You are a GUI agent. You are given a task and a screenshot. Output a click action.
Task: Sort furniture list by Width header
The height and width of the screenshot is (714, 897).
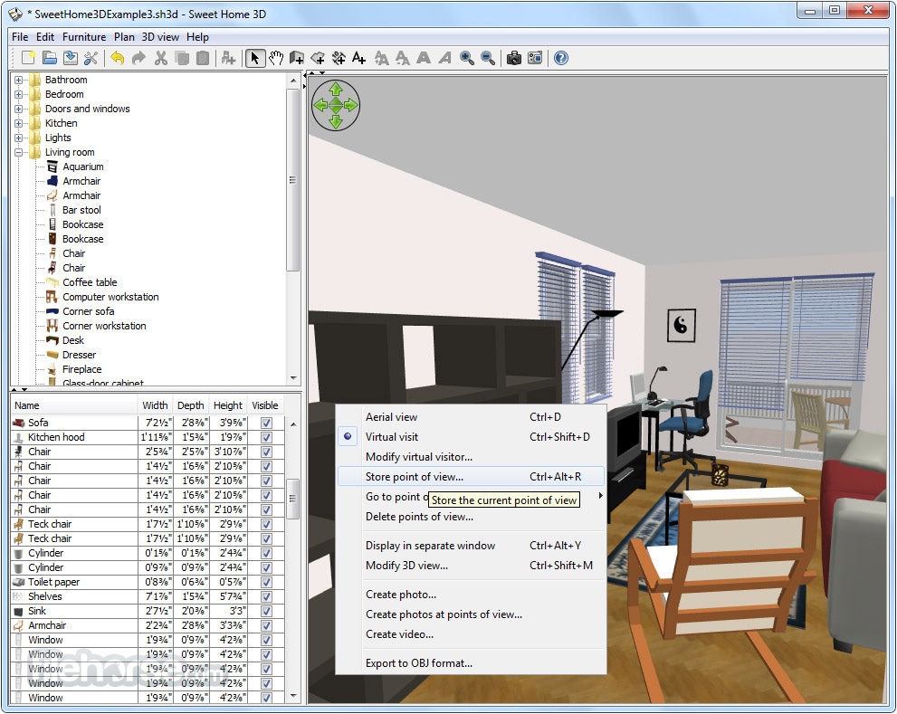point(155,405)
